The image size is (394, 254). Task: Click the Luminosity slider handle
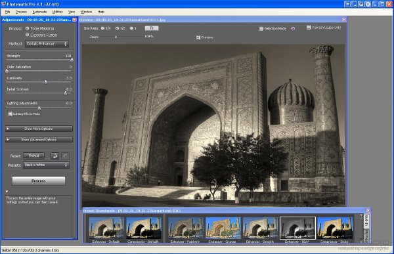pos(46,82)
